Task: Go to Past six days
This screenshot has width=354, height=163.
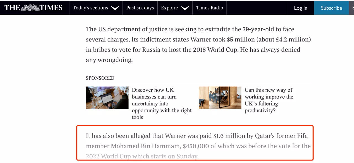Action: pos(140,8)
